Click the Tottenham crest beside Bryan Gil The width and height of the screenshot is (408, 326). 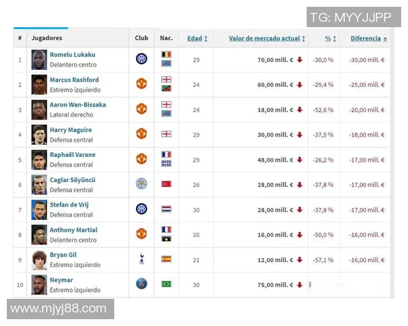tap(141, 258)
